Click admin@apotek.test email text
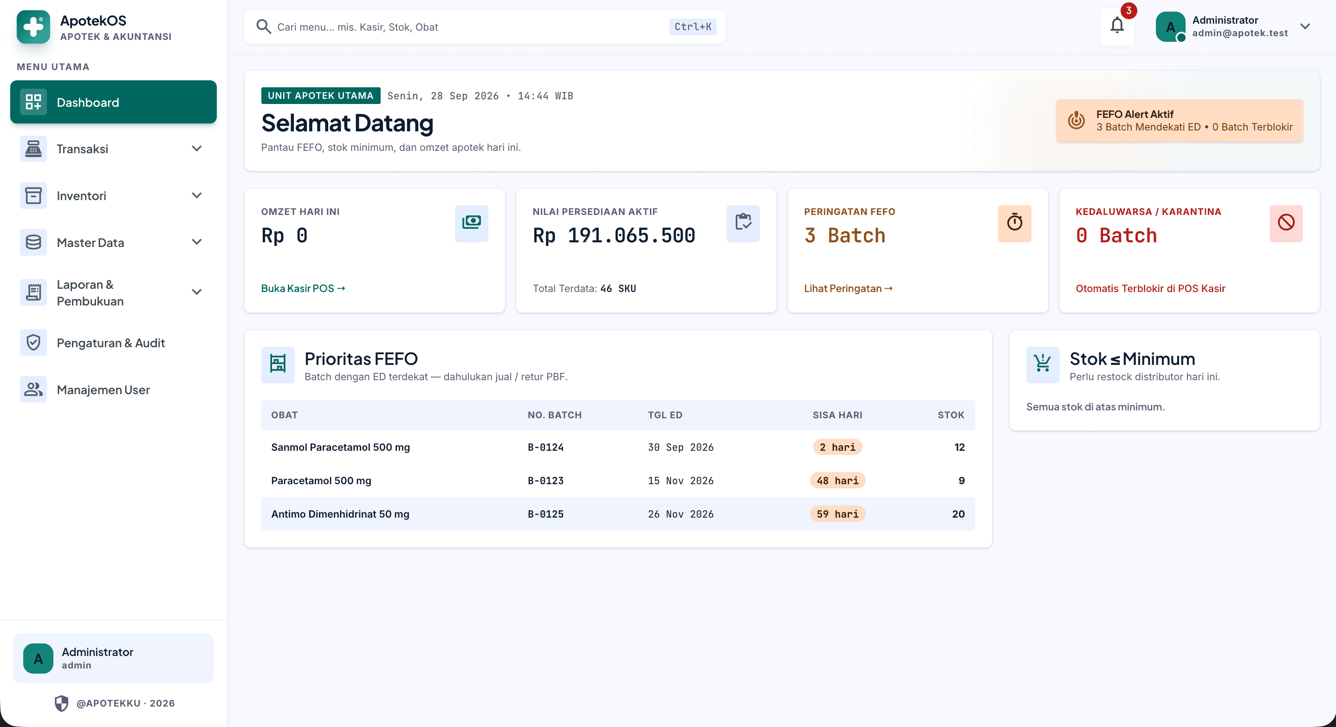 pos(1239,33)
